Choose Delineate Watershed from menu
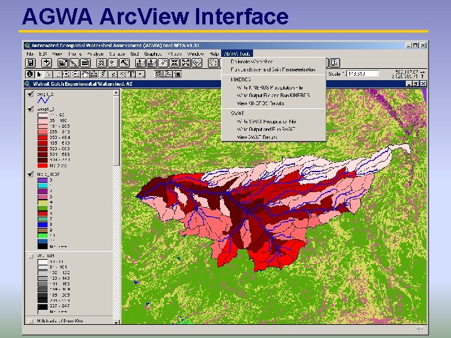This screenshot has width=451, height=338. pos(274,61)
